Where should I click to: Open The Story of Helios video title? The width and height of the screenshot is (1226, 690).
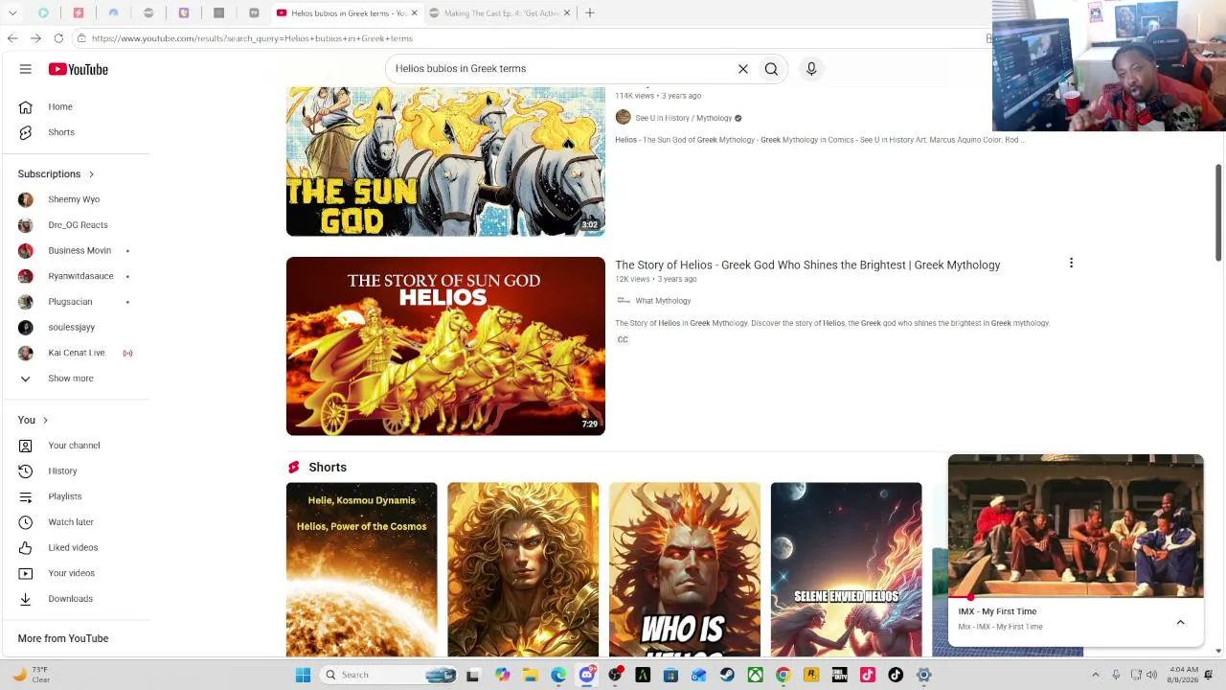pos(807,265)
